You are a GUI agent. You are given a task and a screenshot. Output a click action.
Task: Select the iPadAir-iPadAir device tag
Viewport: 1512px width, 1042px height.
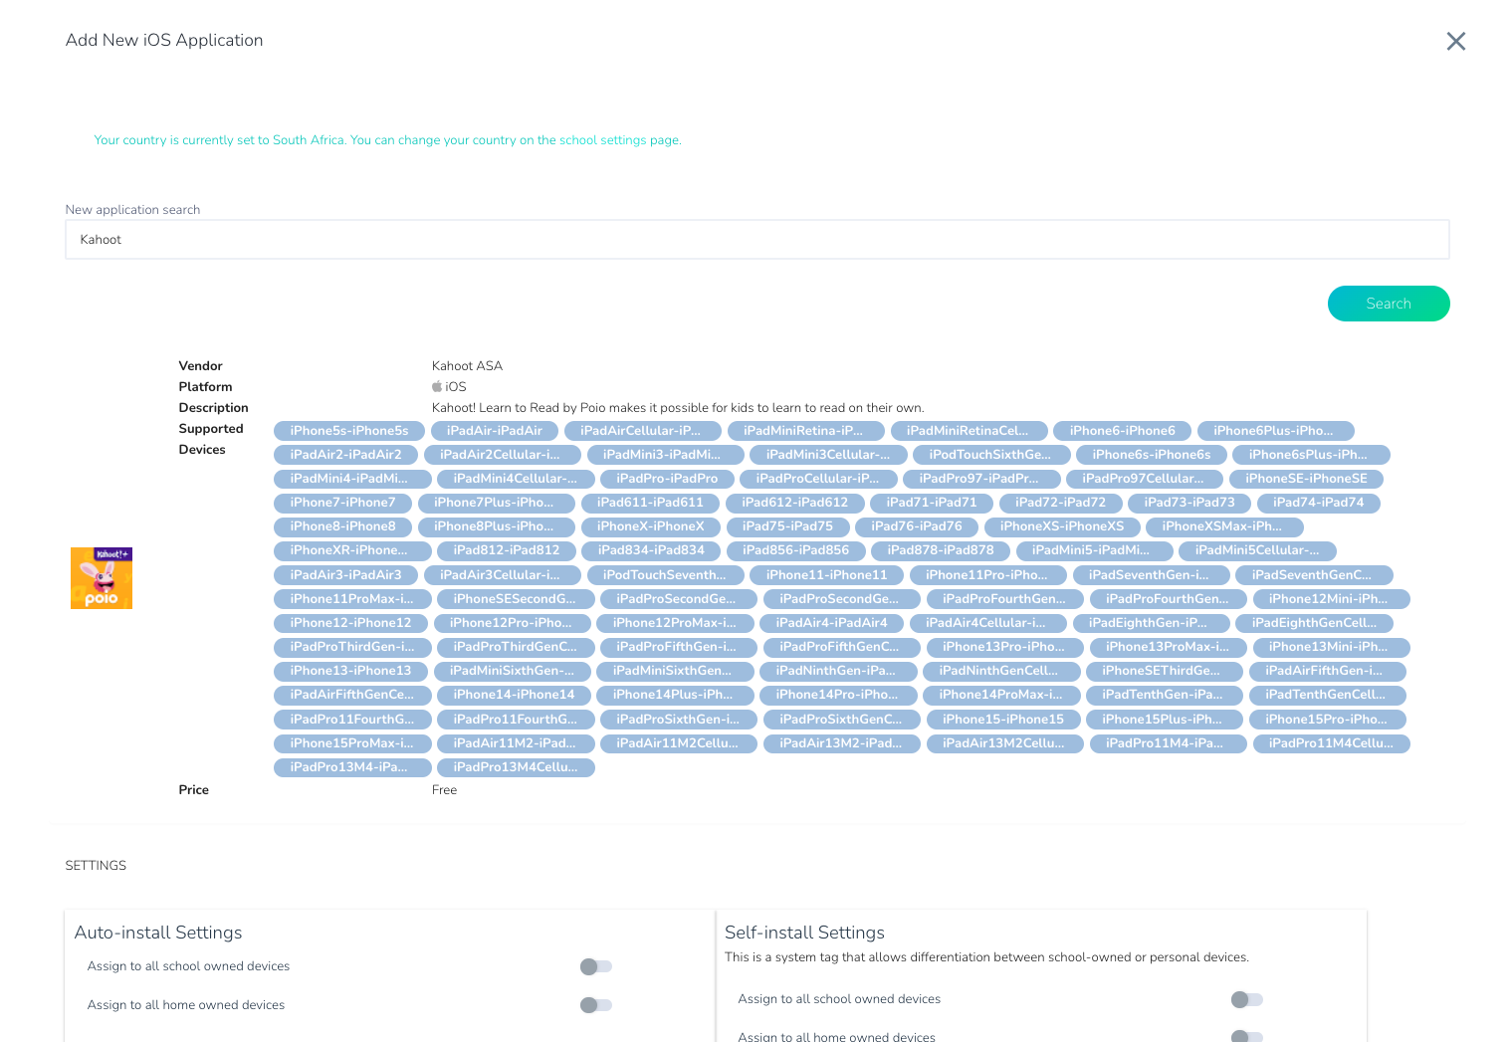click(494, 431)
